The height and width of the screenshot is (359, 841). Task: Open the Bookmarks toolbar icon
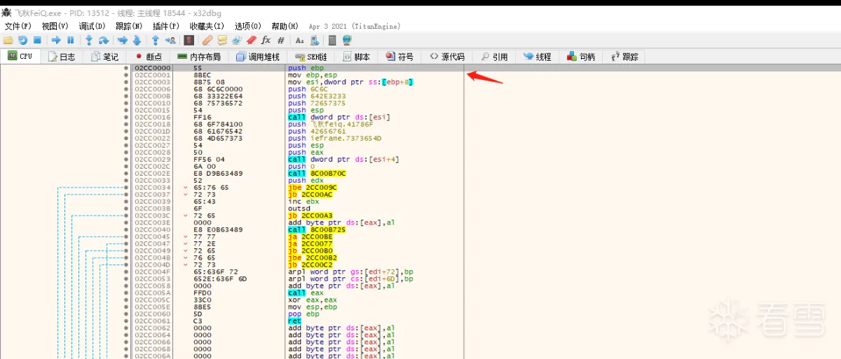point(251,40)
